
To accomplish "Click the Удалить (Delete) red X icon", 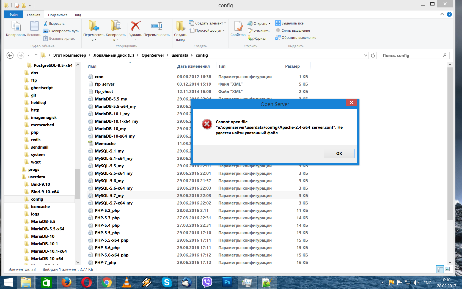I will [x=136, y=26].
